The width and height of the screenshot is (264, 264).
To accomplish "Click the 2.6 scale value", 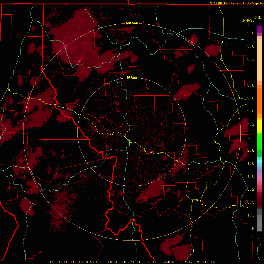I will click(251, 150).
